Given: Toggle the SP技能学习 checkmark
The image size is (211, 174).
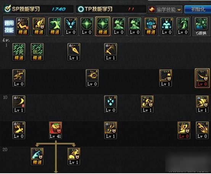Looking at the screenshot, I should click(x=8, y=9).
